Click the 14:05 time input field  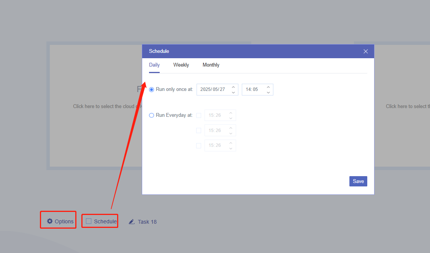pos(252,89)
